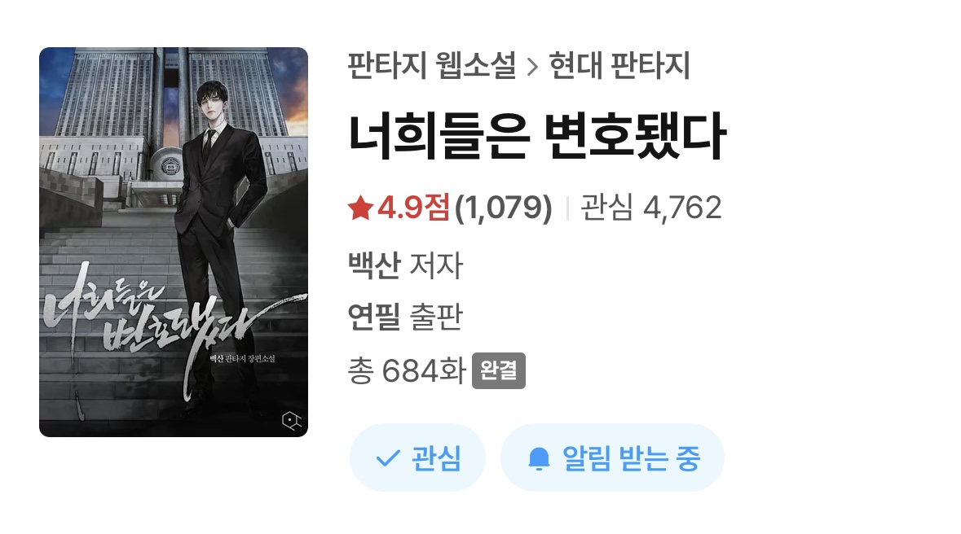Open the 판타지 웹소설 category link
Viewport: 961px width, 534px height.
point(432,65)
